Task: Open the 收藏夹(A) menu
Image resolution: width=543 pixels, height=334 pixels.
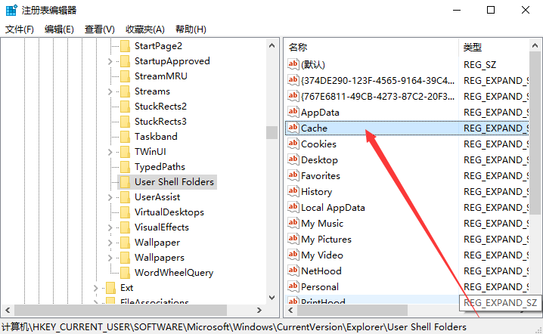Action: tap(145, 29)
